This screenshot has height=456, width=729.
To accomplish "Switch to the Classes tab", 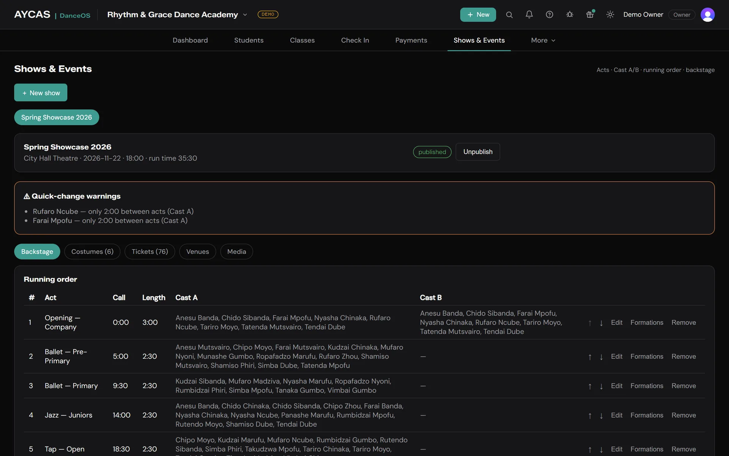I will pyautogui.click(x=302, y=40).
